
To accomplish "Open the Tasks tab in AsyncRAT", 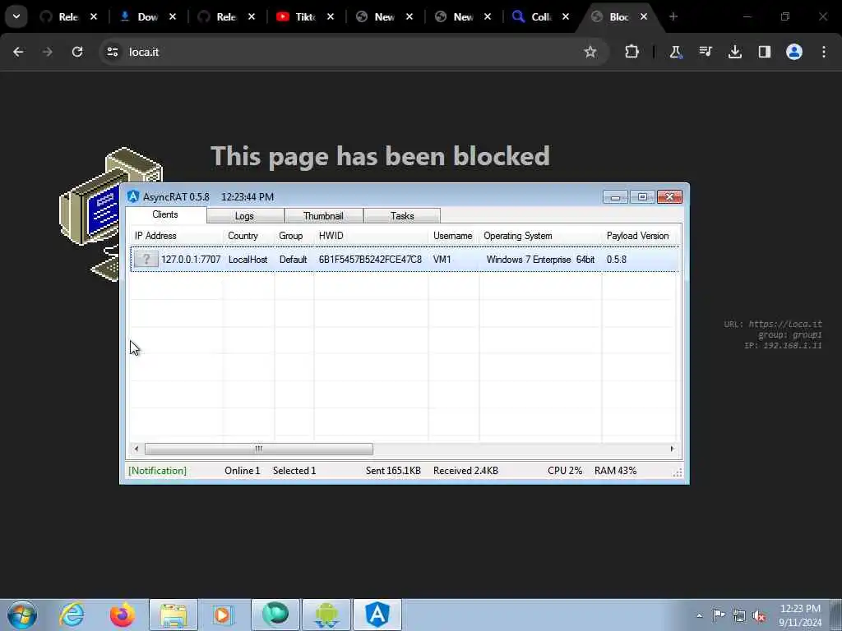I will coord(402,216).
